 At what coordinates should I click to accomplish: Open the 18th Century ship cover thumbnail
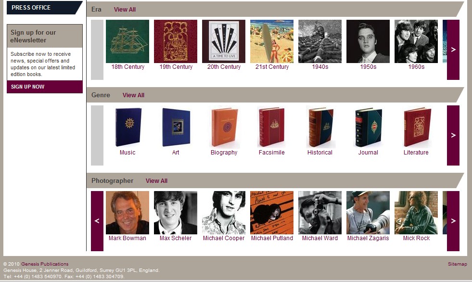128,41
